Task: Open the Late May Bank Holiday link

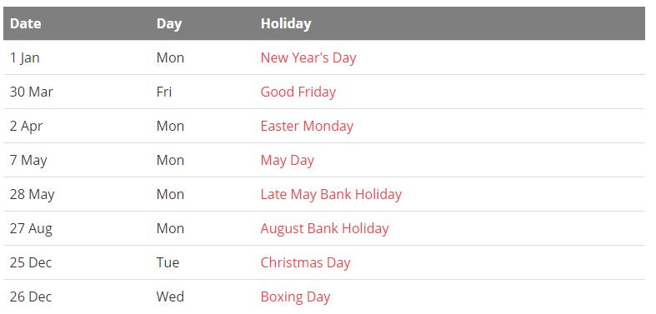Action: pyautogui.click(x=331, y=194)
